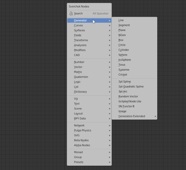Open the Scene category
This screenshot has height=170, width=186.
pos(89,109)
